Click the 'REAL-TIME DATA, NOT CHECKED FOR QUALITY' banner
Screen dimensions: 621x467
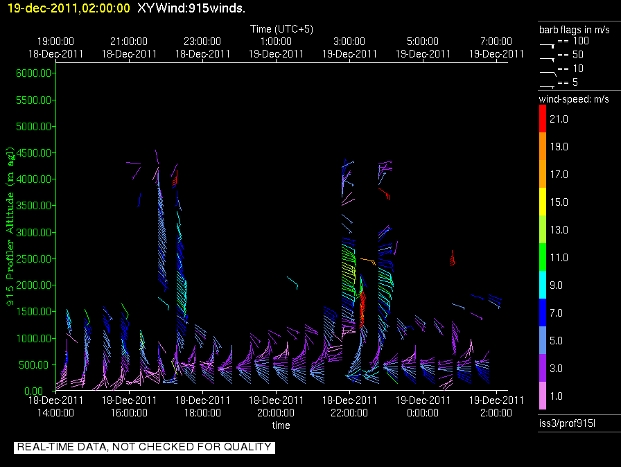[144, 447]
